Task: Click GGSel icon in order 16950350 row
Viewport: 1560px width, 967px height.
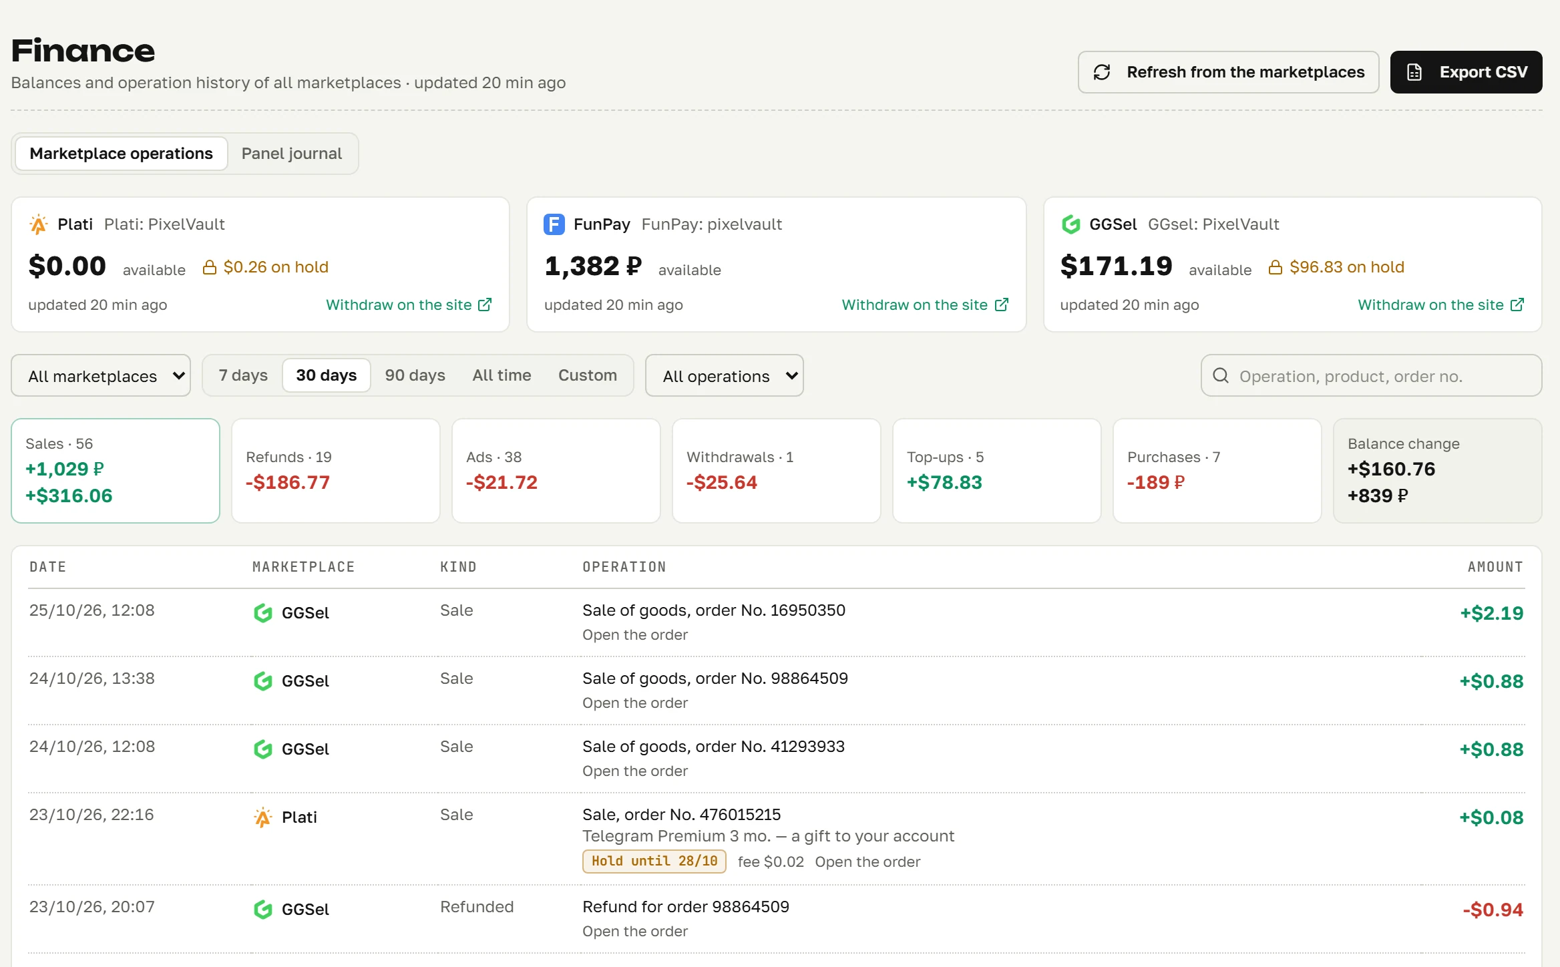Action: pos(263,612)
